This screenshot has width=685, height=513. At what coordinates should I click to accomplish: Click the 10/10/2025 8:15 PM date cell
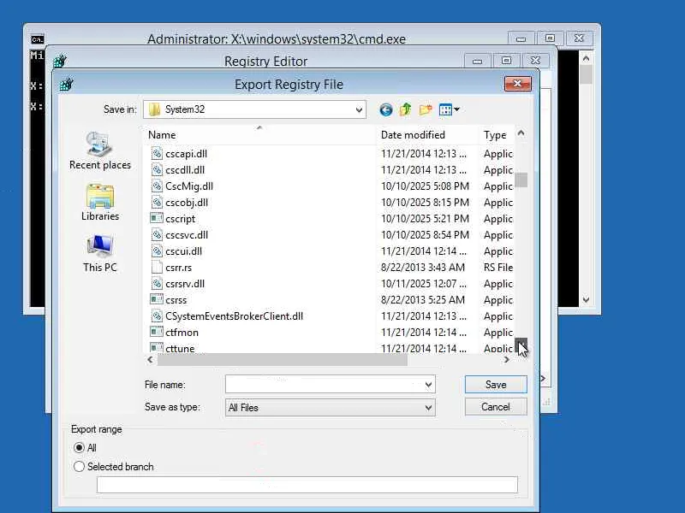click(425, 203)
